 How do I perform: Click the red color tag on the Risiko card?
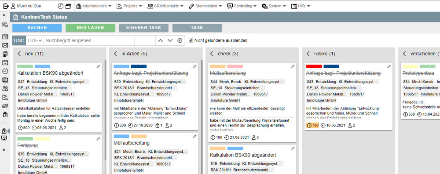[314, 66]
